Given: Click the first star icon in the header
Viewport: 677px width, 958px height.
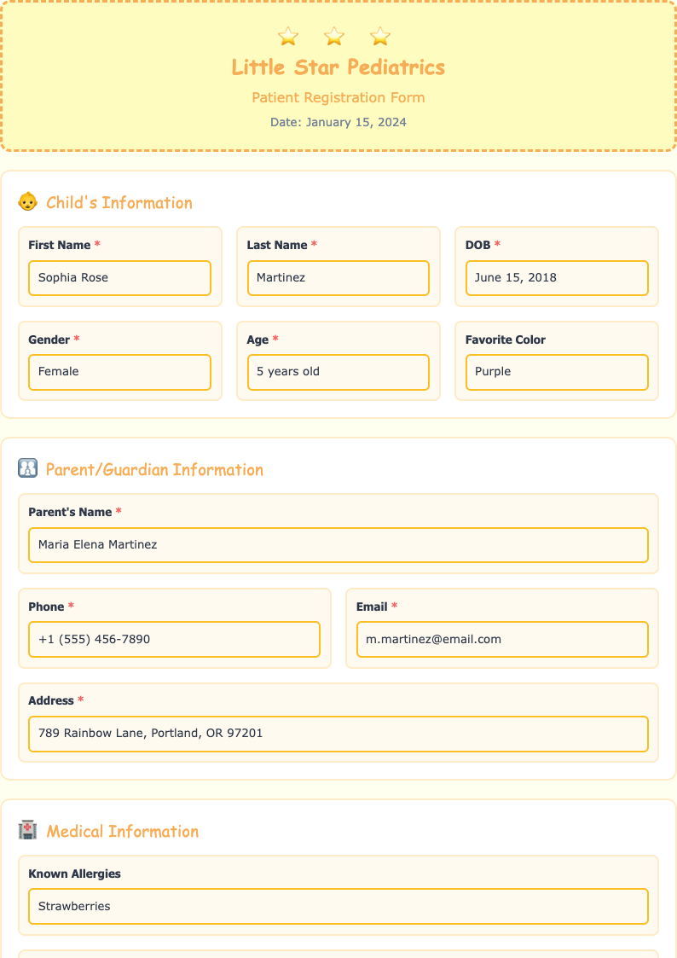Looking at the screenshot, I should click(287, 37).
